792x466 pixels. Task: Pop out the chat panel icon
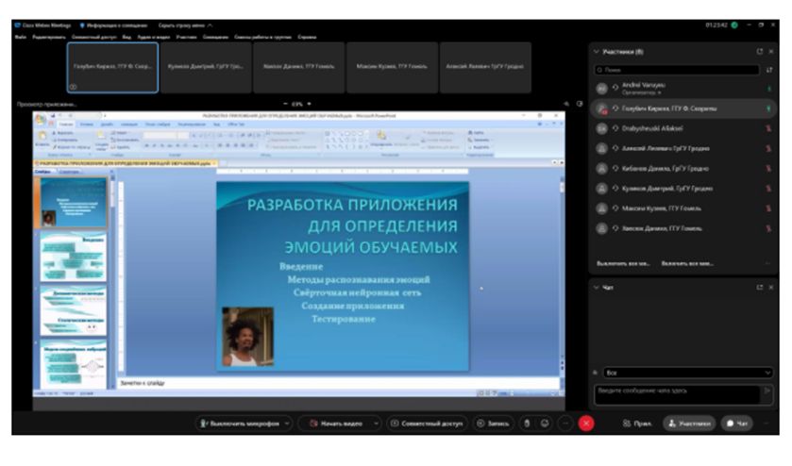point(758,287)
